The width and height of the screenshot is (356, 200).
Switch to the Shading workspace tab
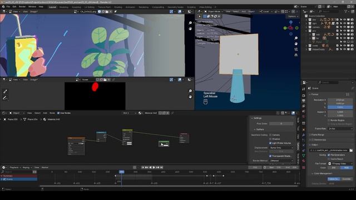(118, 7)
